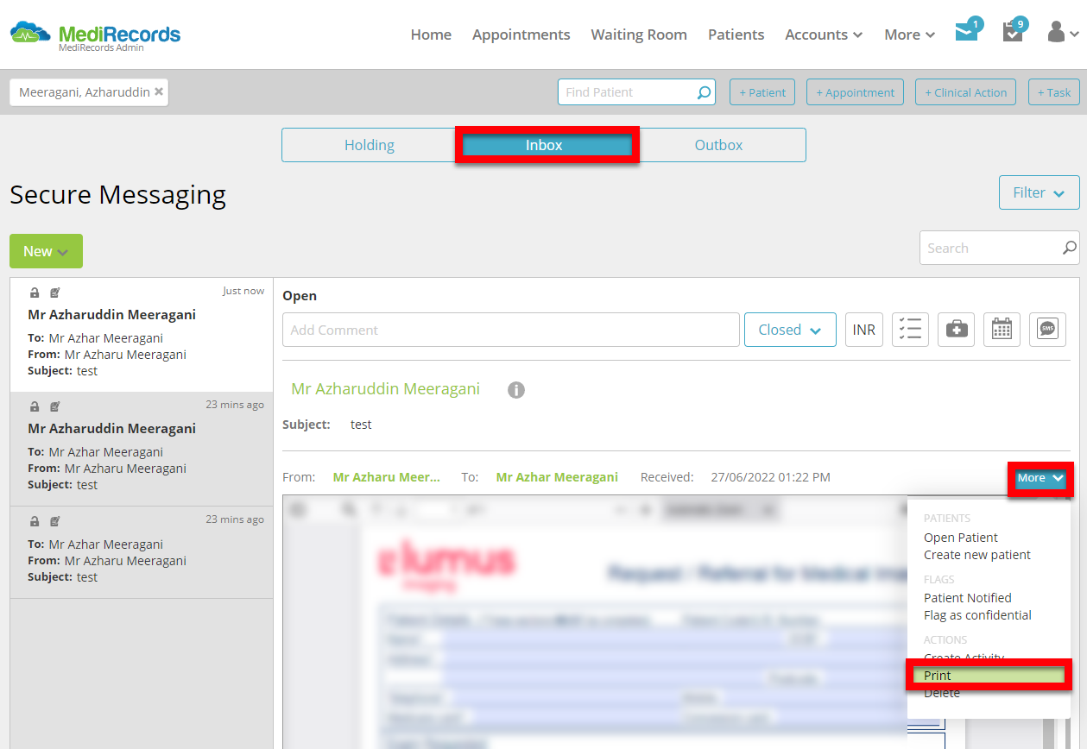
Task: Click the Find Patient magnifier icon
Action: coord(705,92)
